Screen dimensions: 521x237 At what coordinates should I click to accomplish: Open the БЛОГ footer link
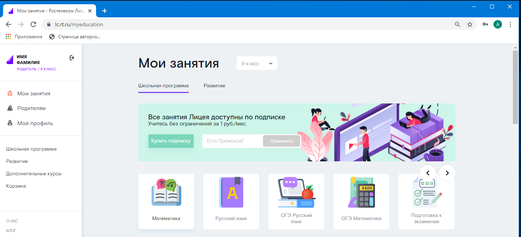[11, 231]
